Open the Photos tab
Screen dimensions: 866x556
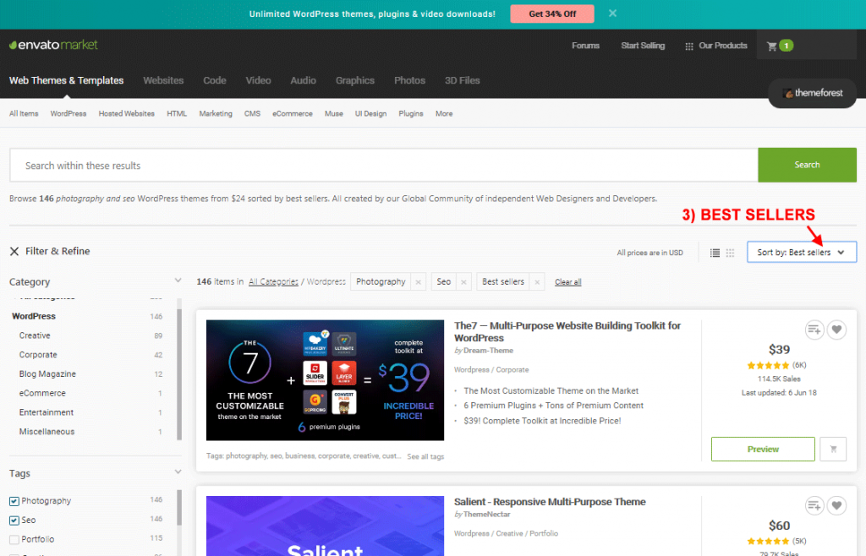click(x=410, y=80)
